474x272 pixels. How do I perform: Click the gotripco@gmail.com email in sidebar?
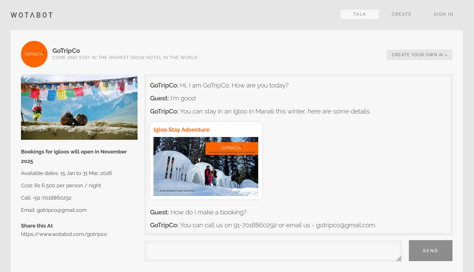point(61,210)
